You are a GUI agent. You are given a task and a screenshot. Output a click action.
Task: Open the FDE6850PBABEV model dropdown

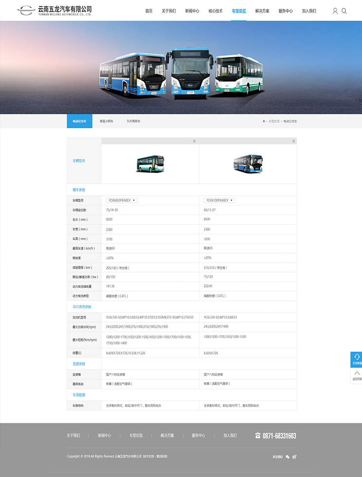(x=122, y=200)
